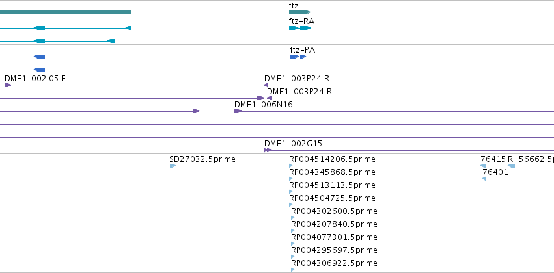Click the RP004306922.5prime feature label
Viewport: 554px width, 273px height.
[x=334, y=263]
